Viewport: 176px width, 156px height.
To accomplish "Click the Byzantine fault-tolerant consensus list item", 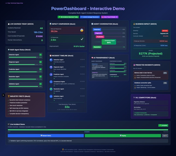I will [x=20, y=100].
